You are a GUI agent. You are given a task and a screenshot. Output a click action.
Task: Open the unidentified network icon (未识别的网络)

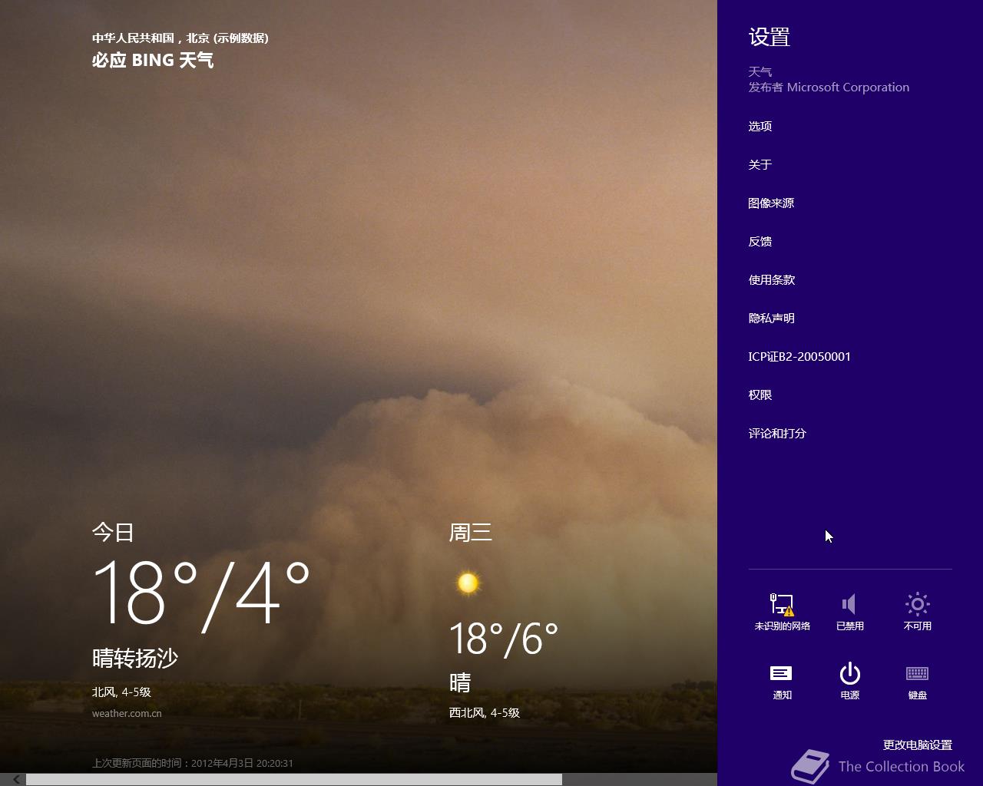tap(782, 612)
